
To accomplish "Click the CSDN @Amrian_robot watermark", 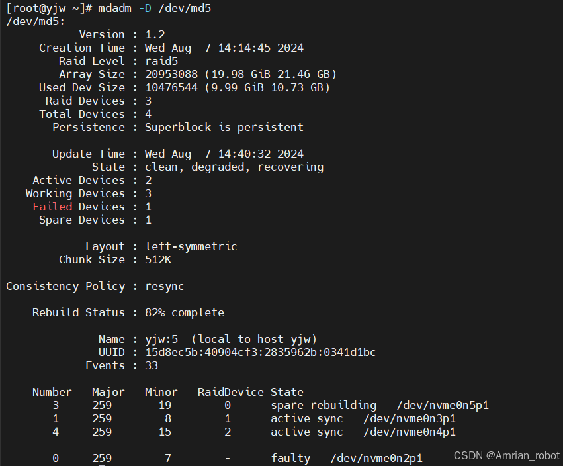I will tap(507, 455).
